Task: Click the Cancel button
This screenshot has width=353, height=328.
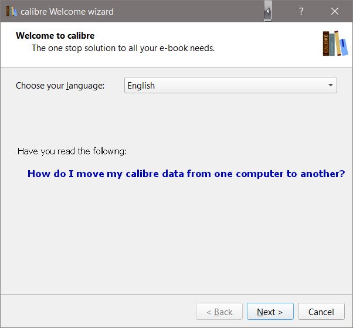Action: [321, 312]
